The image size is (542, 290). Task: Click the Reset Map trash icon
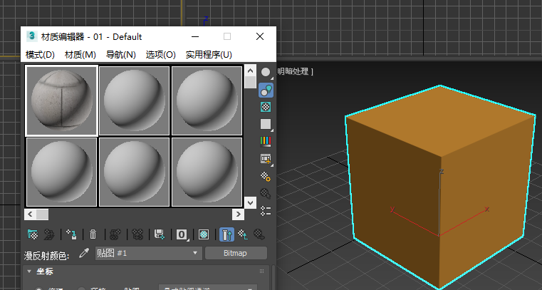pos(93,234)
